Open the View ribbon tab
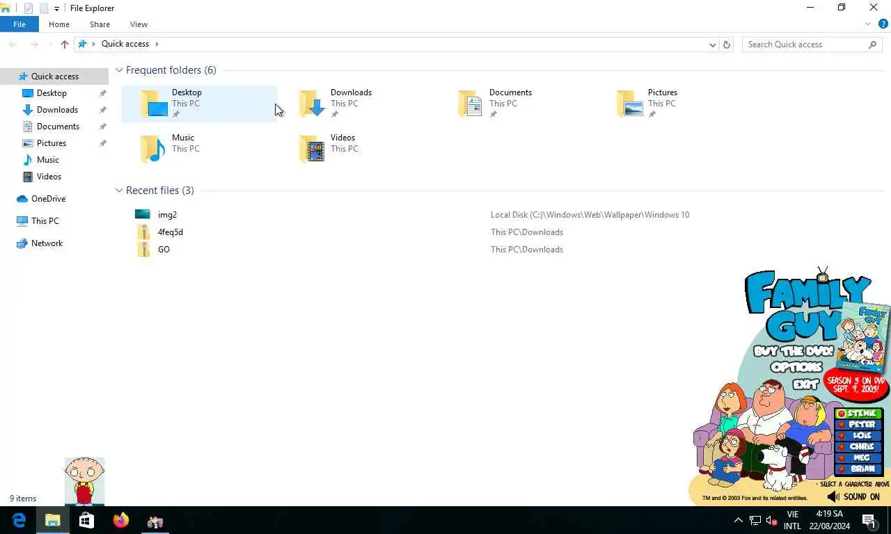 [139, 24]
